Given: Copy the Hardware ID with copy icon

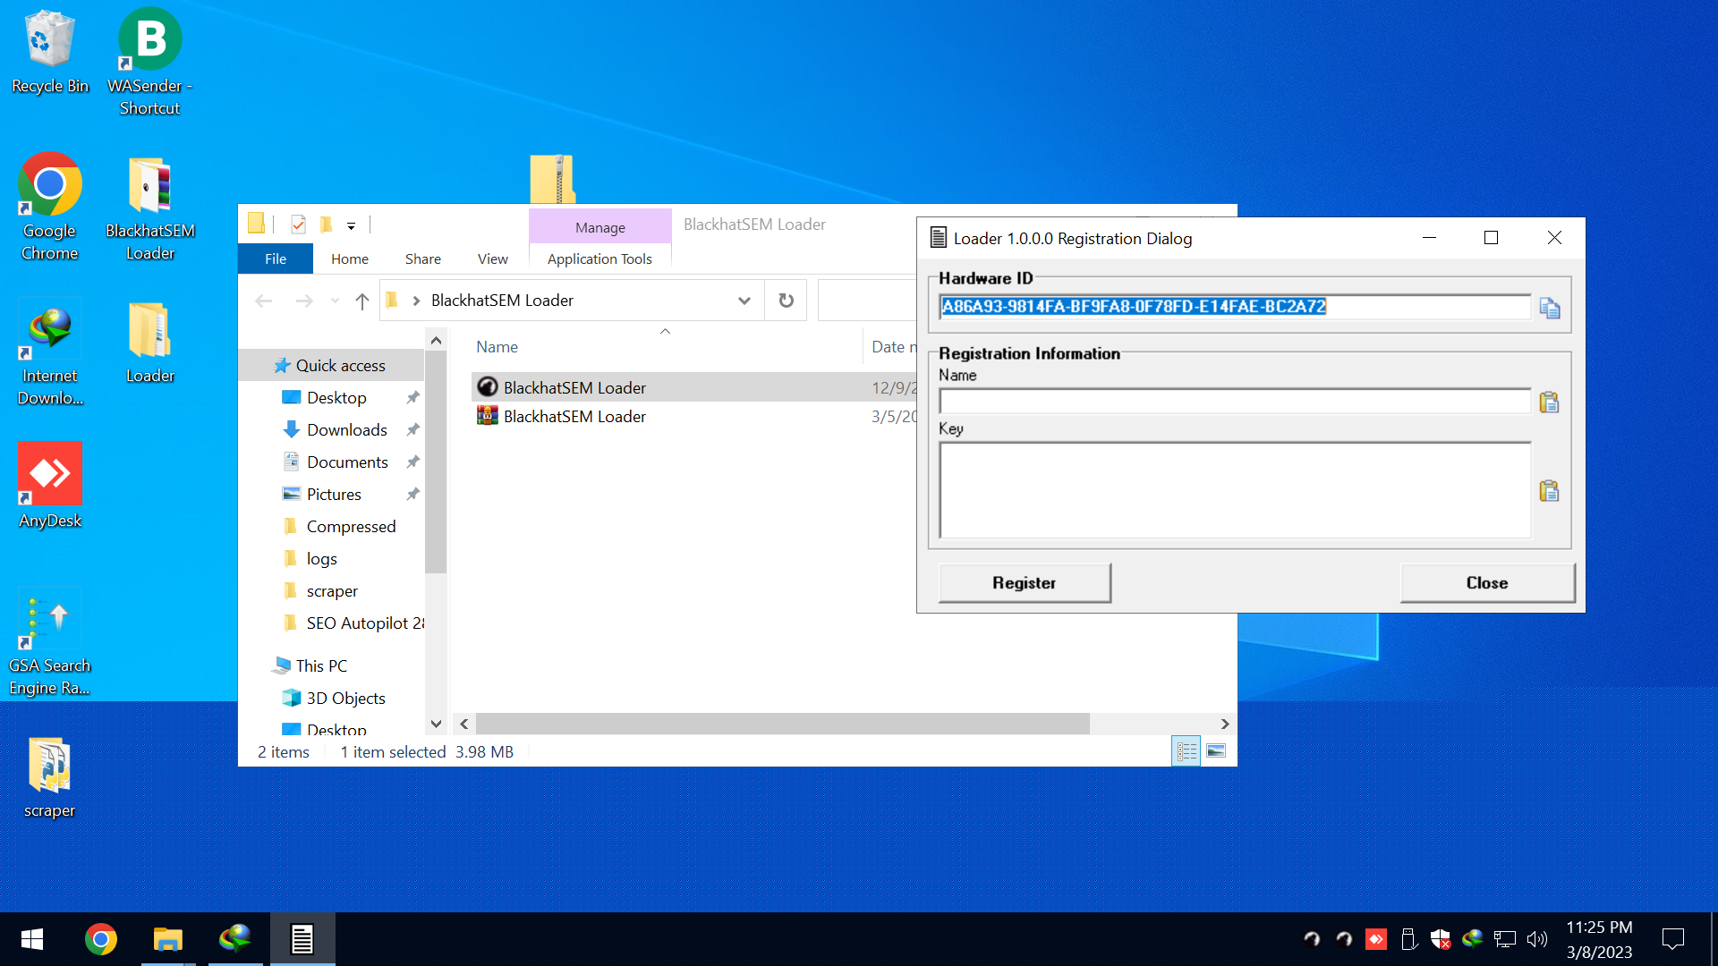Looking at the screenshot, I should tap(1549, 309).
